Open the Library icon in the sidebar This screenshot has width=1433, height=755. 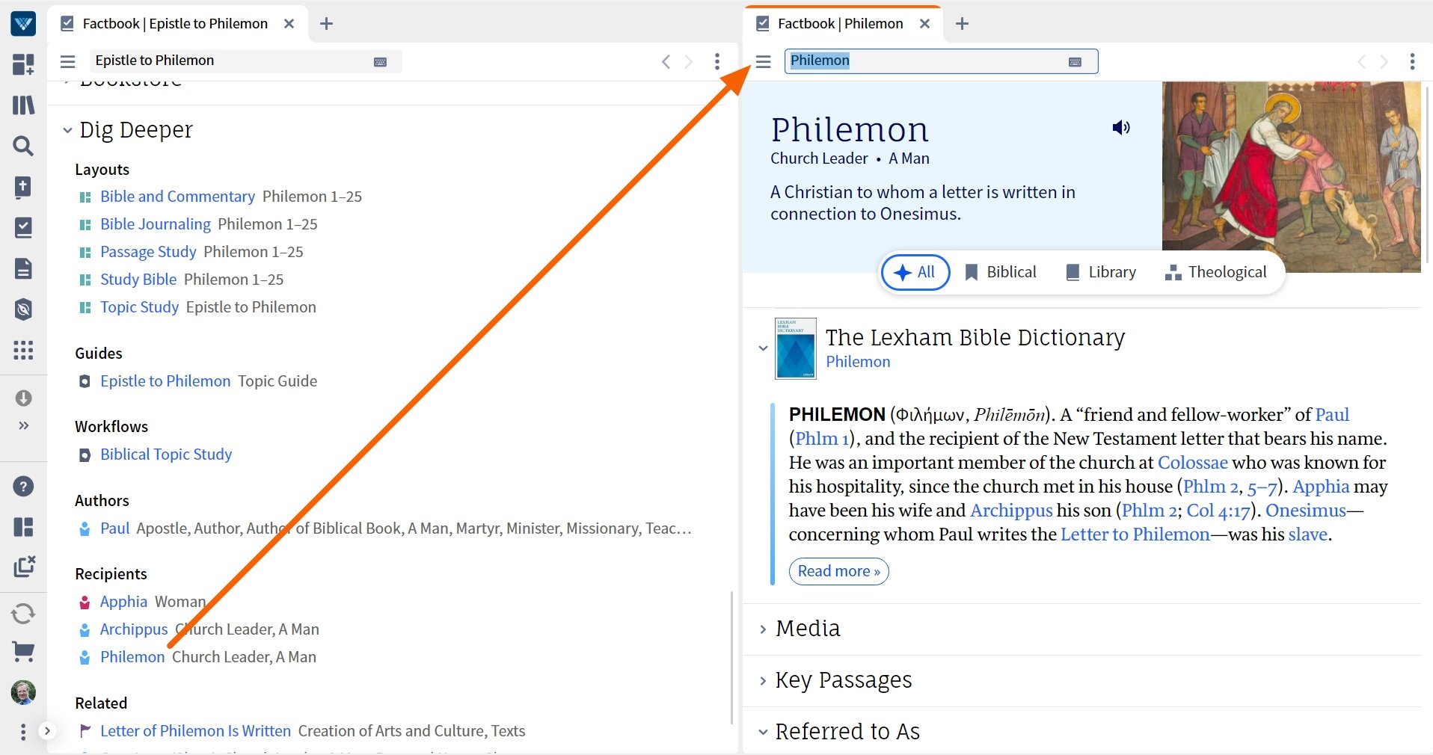point(23,105)
